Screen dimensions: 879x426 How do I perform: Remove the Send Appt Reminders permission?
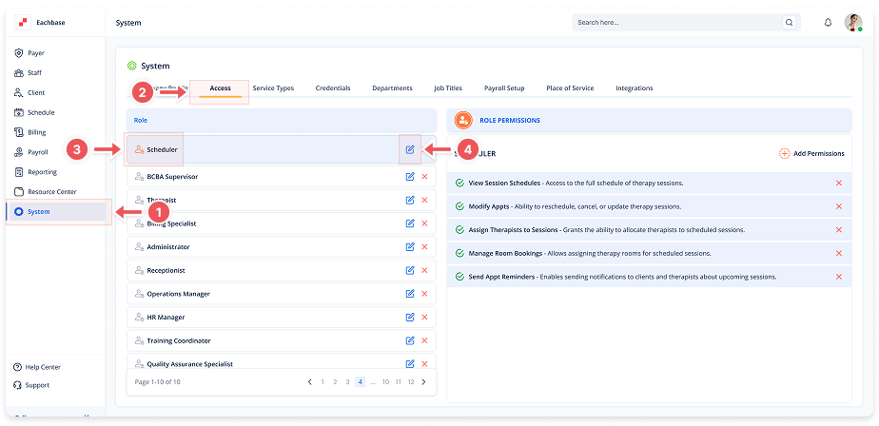838,277
